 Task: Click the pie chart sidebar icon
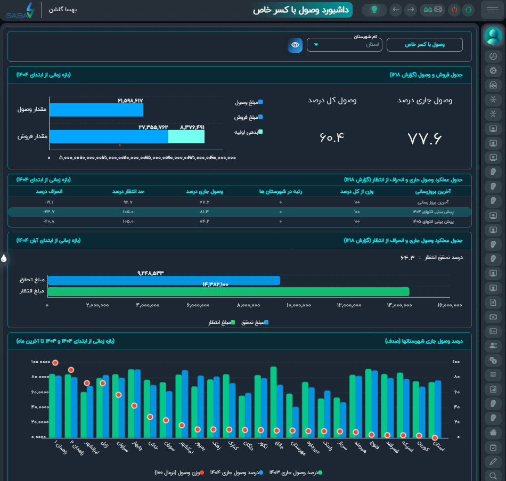click(493, 56)
